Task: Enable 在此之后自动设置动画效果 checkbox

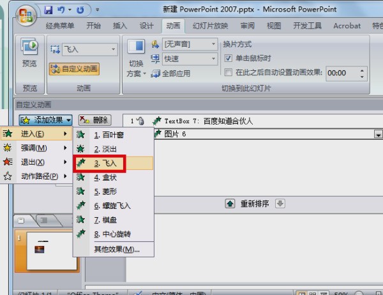Action: click(x=229, y=73)
